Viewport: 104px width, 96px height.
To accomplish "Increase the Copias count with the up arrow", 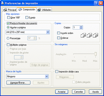I will pos(81,27).
